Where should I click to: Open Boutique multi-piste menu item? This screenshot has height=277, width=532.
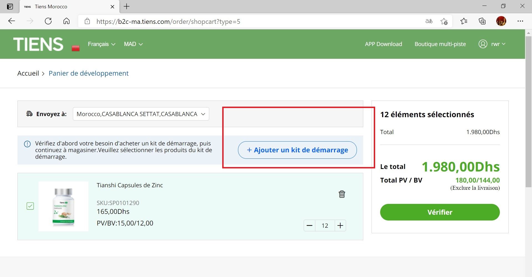click(x=440, y=44)
